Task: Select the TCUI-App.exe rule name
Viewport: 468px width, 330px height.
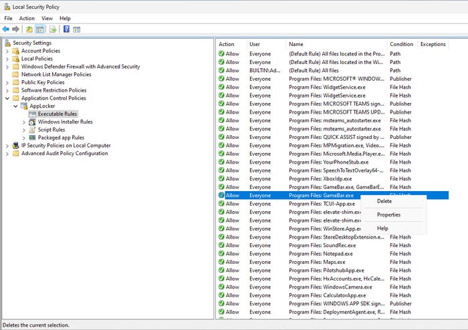Action: [x=322, y=204]
